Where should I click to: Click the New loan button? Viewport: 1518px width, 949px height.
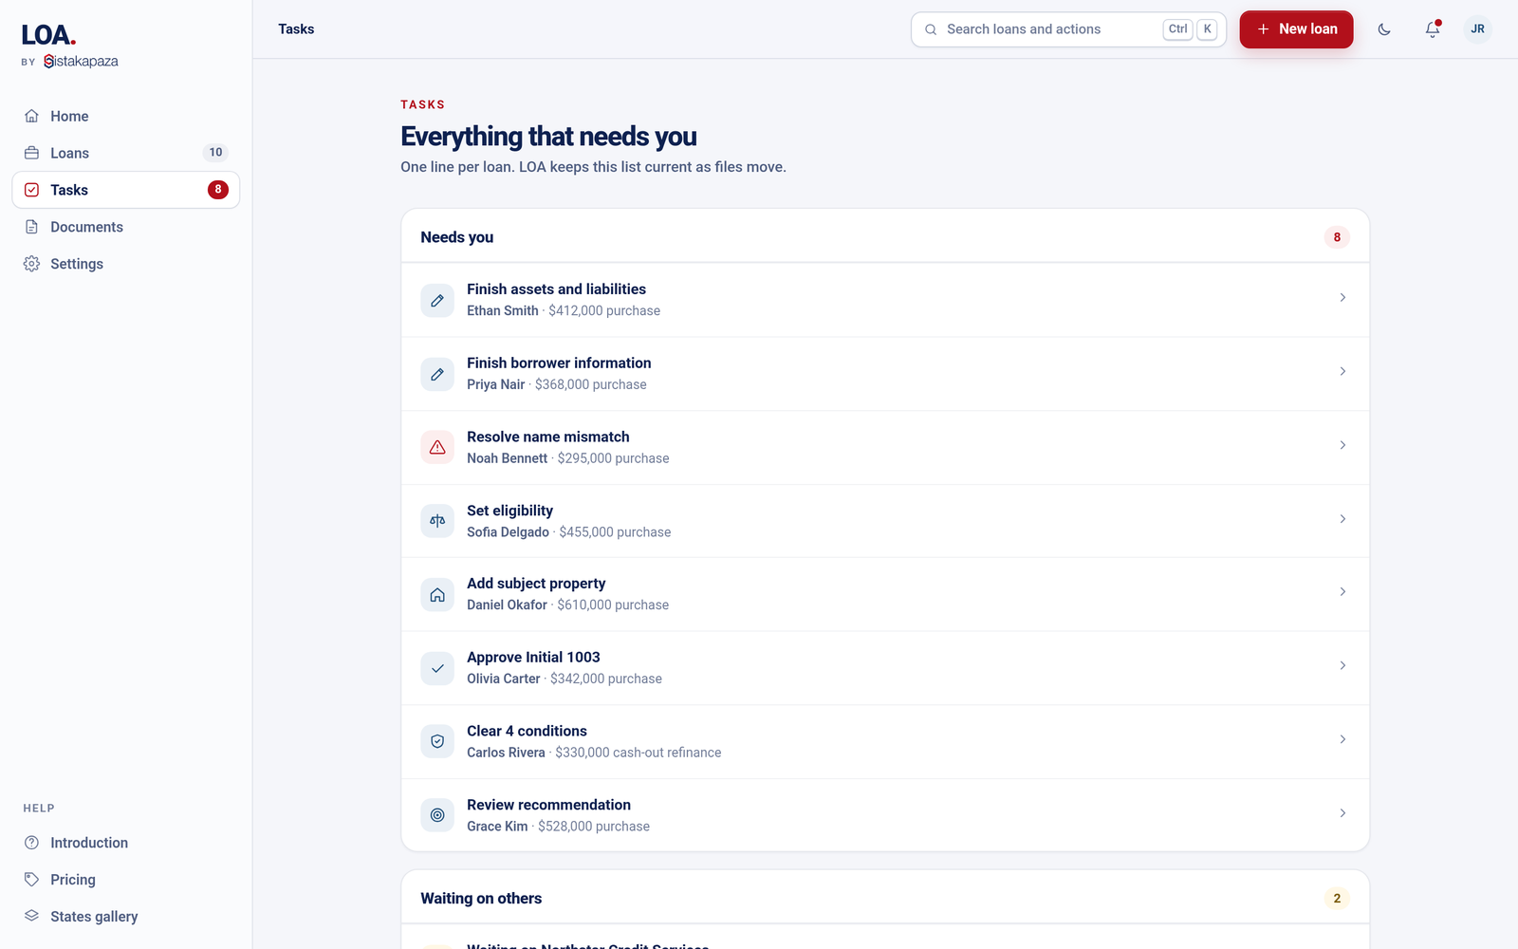pyautogui.click(x=1296, y=29)
